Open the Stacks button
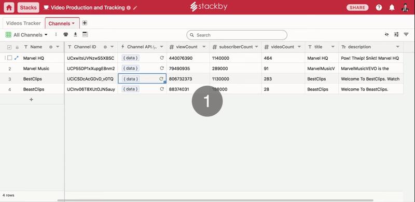415x202 pixels. (x=29, y=7)
